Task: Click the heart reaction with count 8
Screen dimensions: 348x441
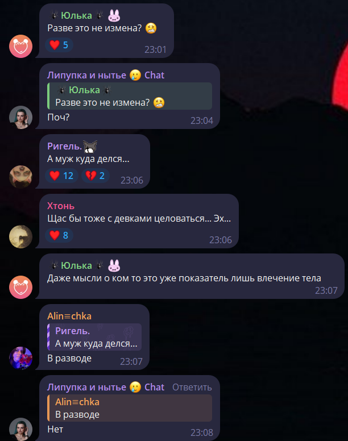Action: point(59,235)
